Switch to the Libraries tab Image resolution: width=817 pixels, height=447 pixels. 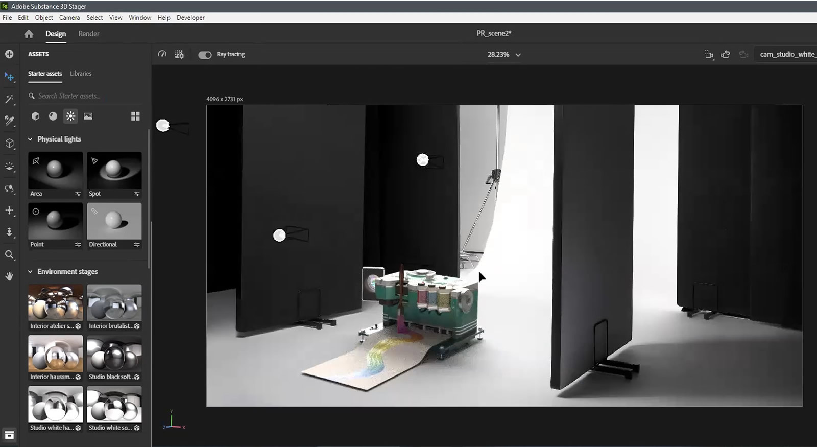(x=81, y=74)
